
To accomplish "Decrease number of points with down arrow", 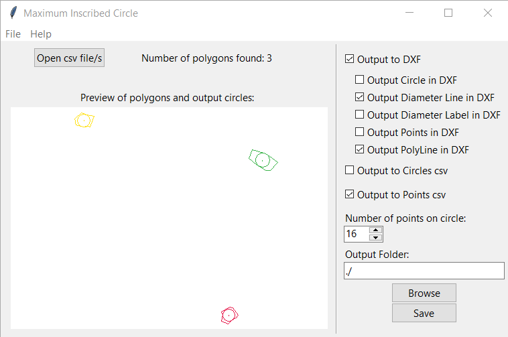I will (375, 238).
